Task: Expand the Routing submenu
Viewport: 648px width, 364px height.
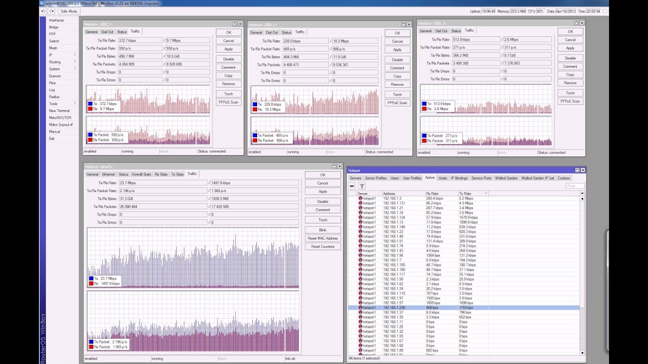Action: (75, 62)
